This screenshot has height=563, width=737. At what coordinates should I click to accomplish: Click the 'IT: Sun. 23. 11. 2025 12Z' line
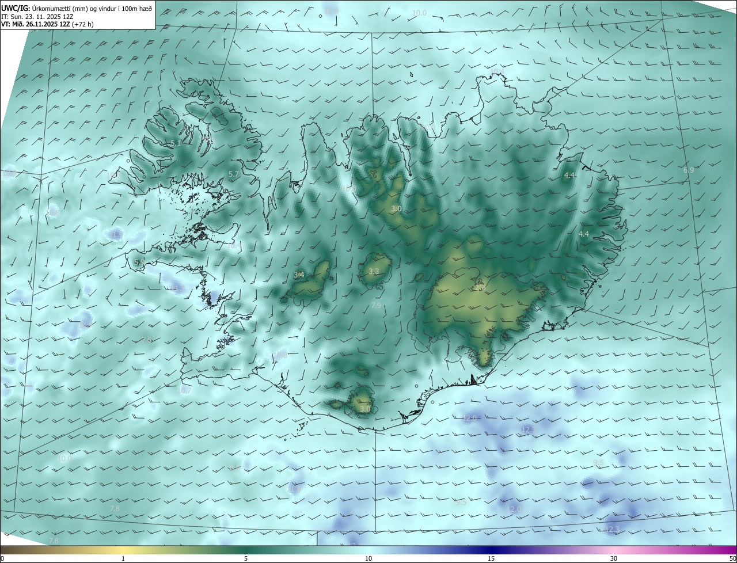point(37,17)
